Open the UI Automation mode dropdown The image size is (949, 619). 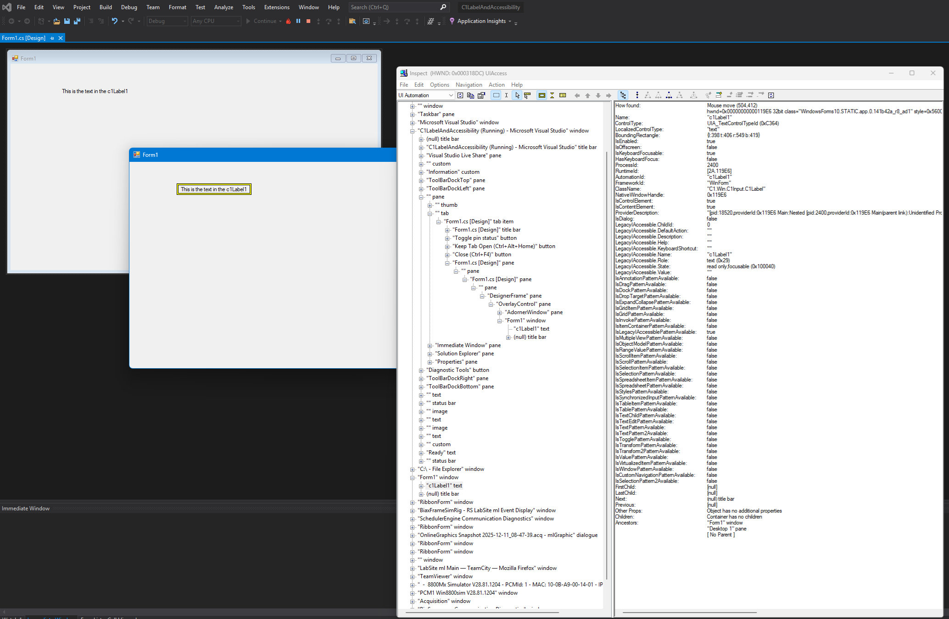pyautogui.click(x=451, y=95)
